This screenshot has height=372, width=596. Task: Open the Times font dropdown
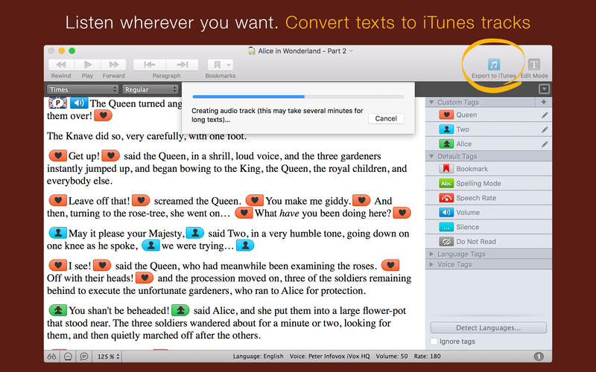[x=83, y=89]
